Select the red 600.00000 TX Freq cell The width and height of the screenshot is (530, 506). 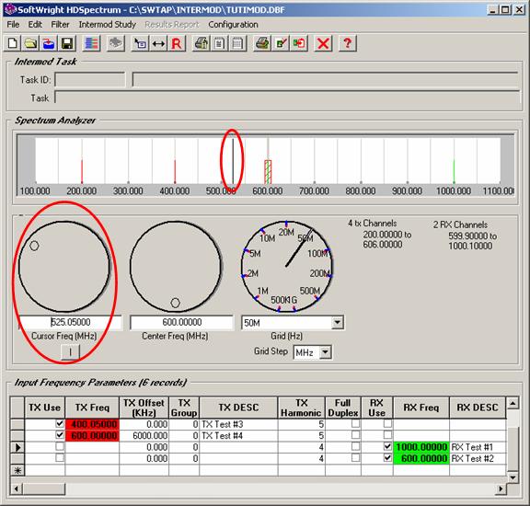tap(92, 436)
